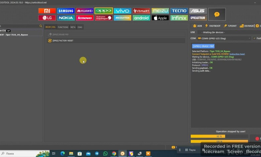Click the yellow help question mark icon

216,14
